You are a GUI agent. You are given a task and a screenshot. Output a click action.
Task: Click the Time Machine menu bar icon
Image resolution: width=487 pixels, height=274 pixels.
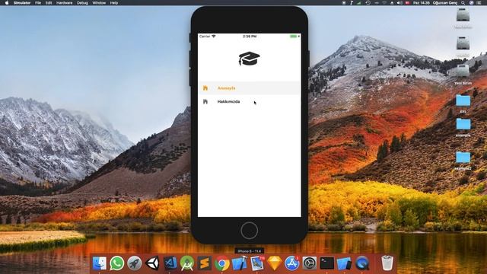click(368, 3)
